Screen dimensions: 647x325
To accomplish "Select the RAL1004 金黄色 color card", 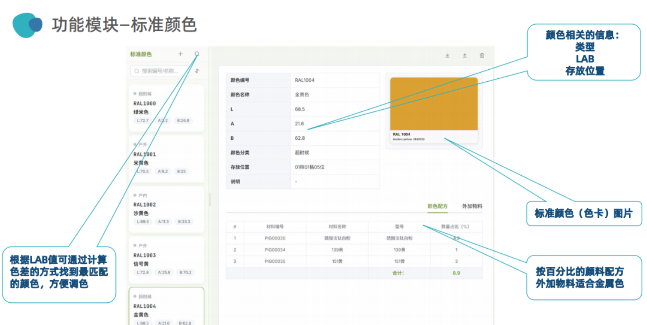I will point(166,306).
